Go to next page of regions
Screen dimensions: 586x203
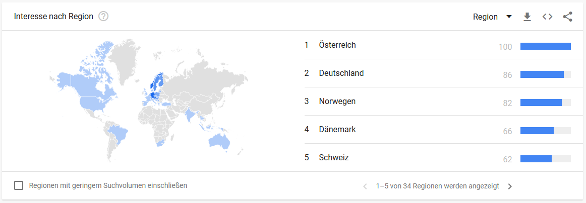click(x=510, y=186)
